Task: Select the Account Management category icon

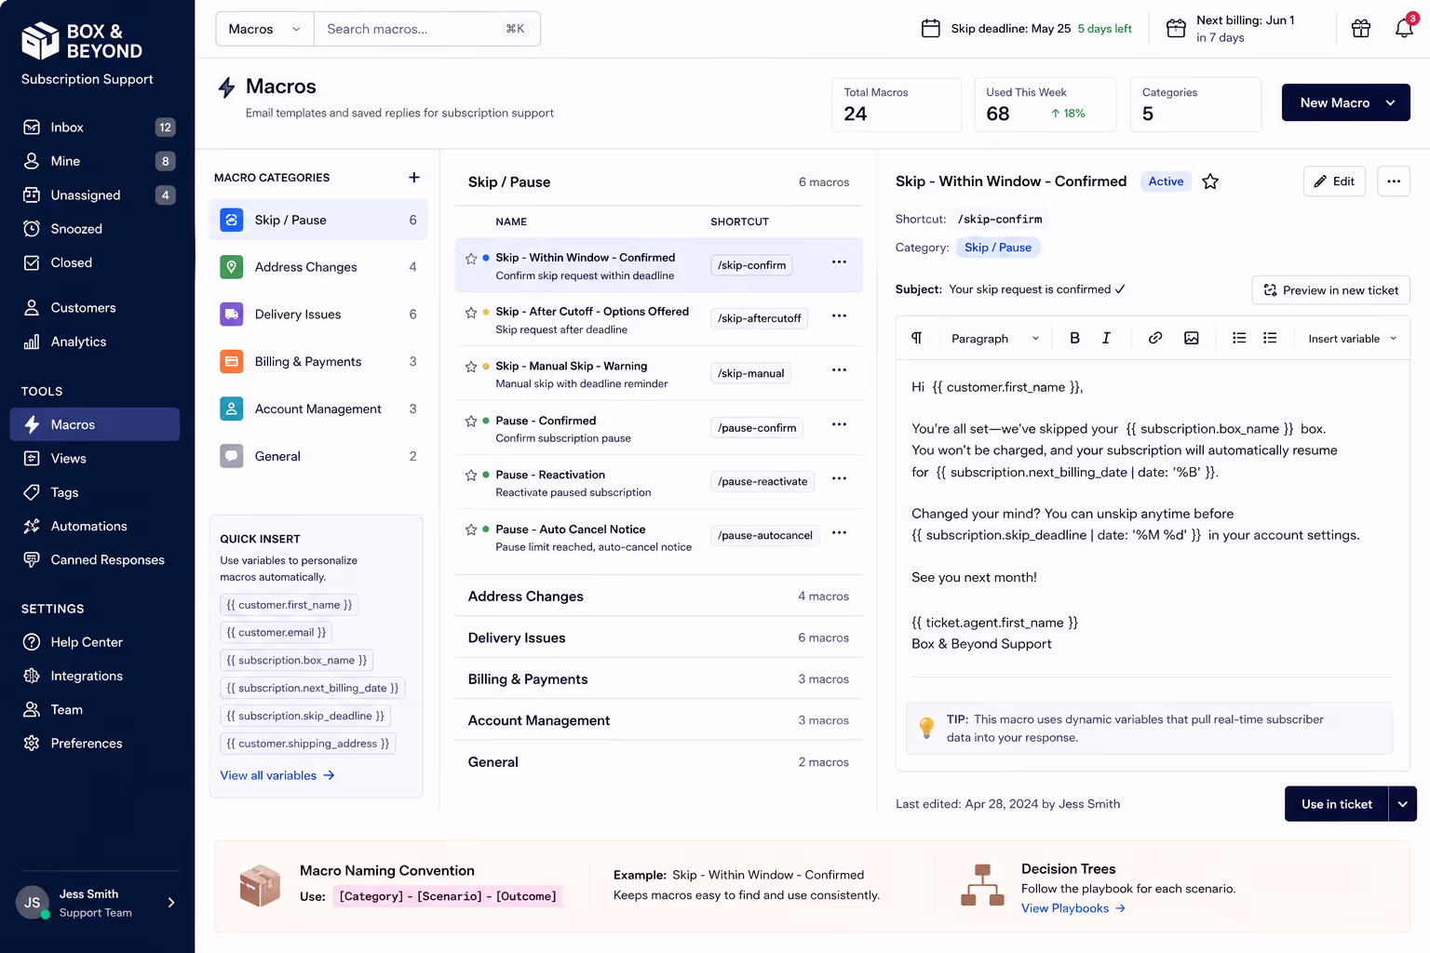Action: (x=232, y=409)
